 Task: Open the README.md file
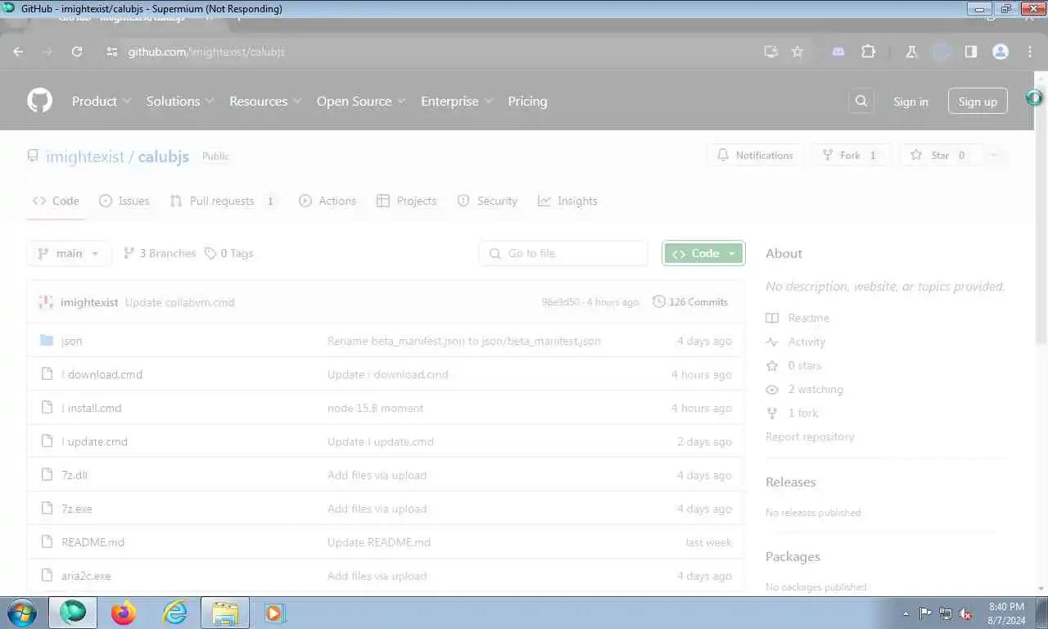pyautogui.click(x=93, y=542)
